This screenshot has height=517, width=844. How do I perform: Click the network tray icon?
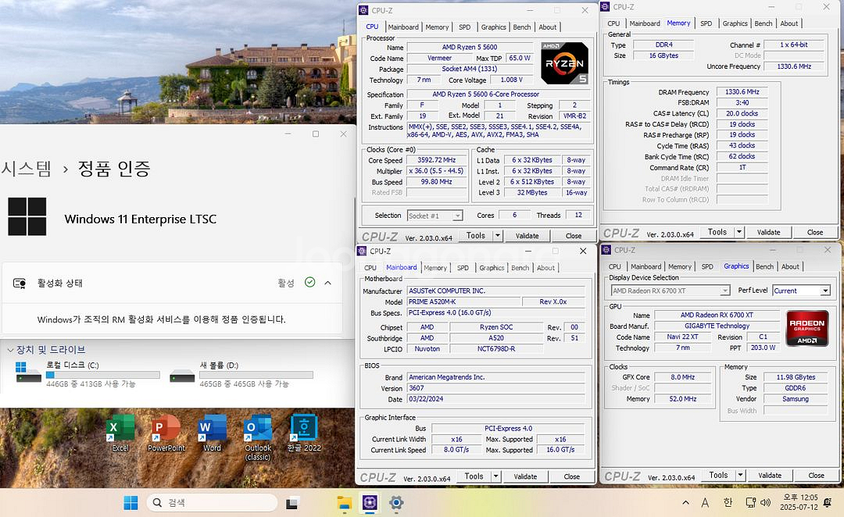(x=750, y=503)
